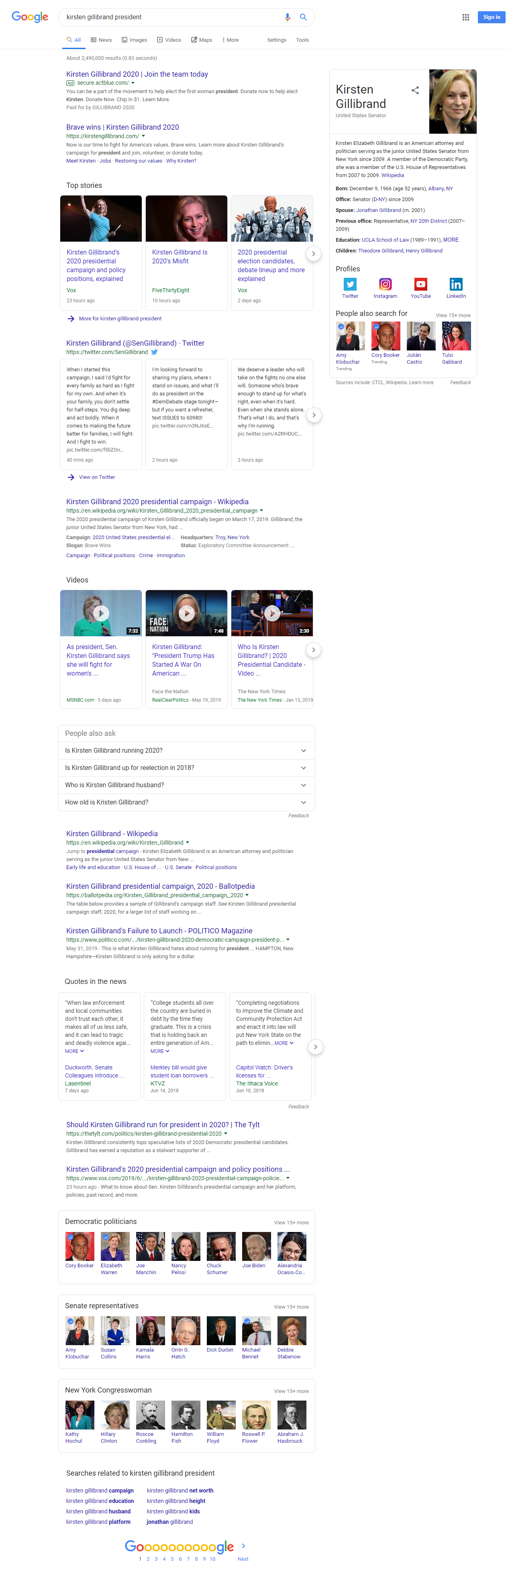
Task: Open related search 'kirsten gillibrand net worth'
Action: coord(180,1490)
